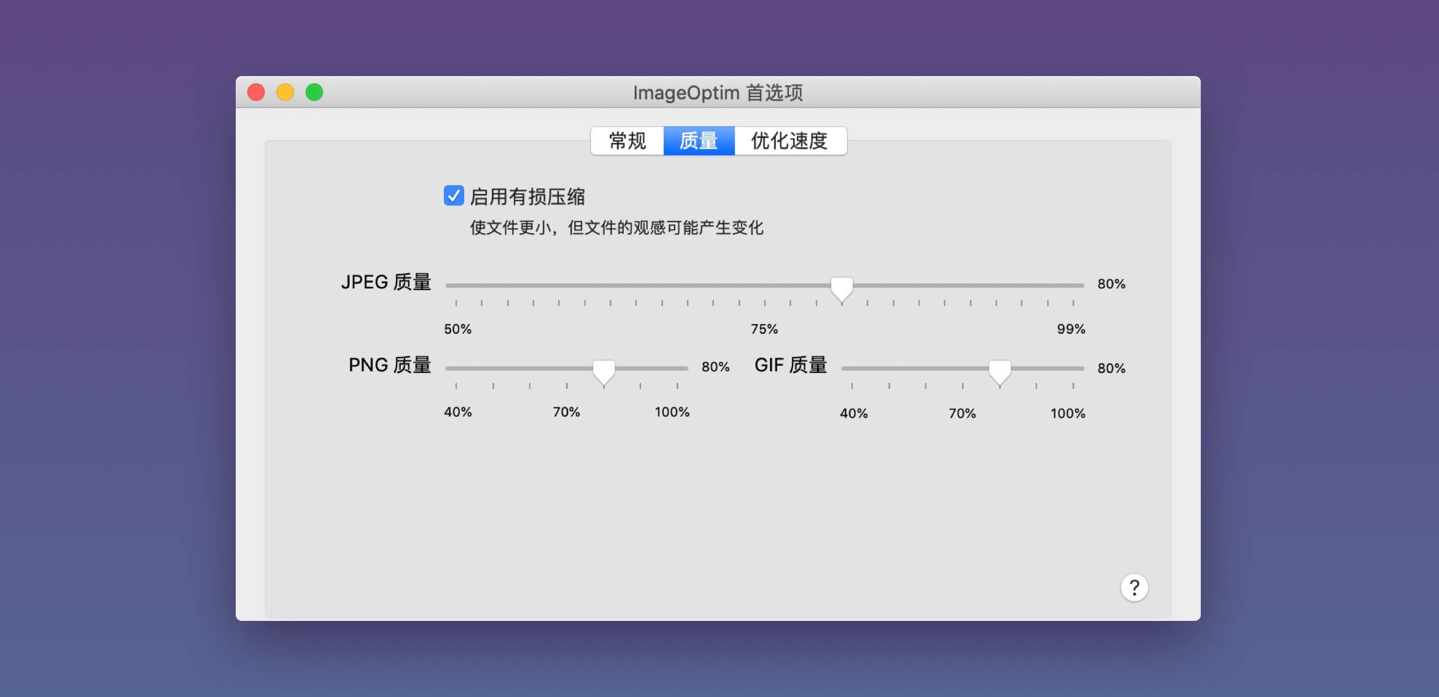Switch to the 常规 tab
This screenshot has height=697, width=1439.
pos(627,141)
